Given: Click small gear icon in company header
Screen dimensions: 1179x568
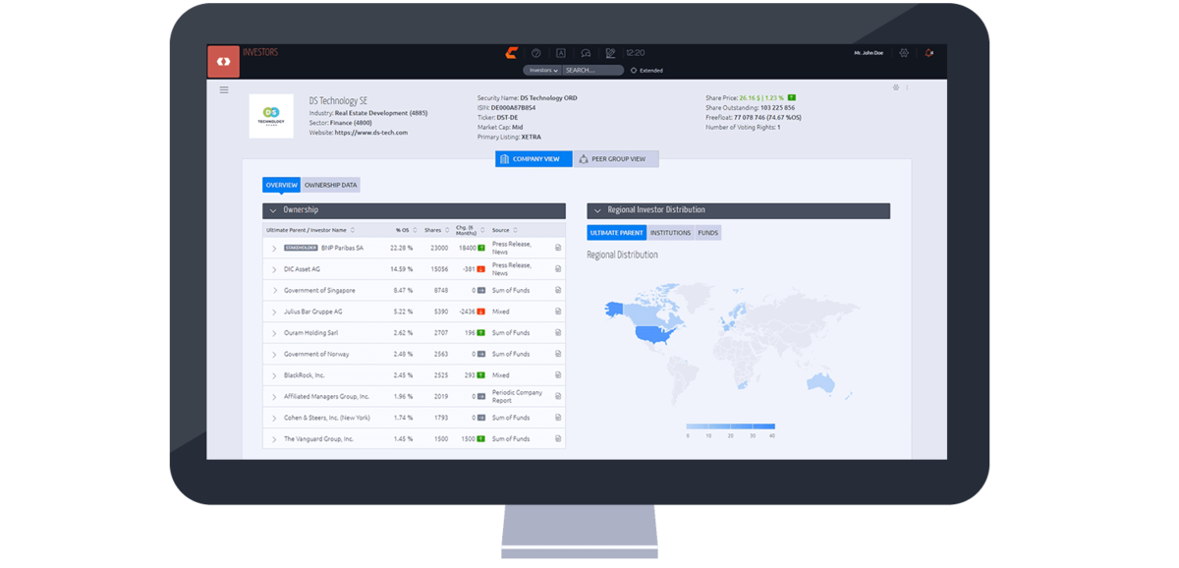Looking at the screenshot, I should point(896,87).
